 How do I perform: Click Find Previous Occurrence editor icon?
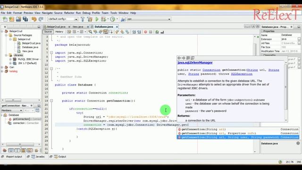[95, 32]
